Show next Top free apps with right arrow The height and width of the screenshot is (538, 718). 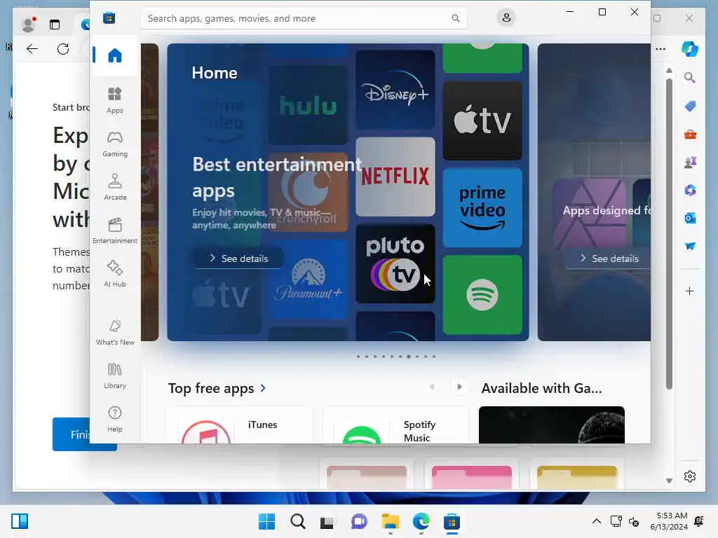[459, 387]
